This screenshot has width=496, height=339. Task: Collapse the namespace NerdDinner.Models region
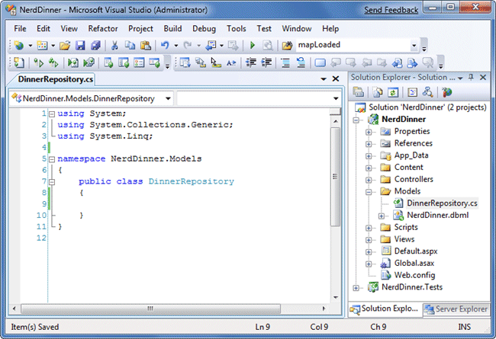52,159
